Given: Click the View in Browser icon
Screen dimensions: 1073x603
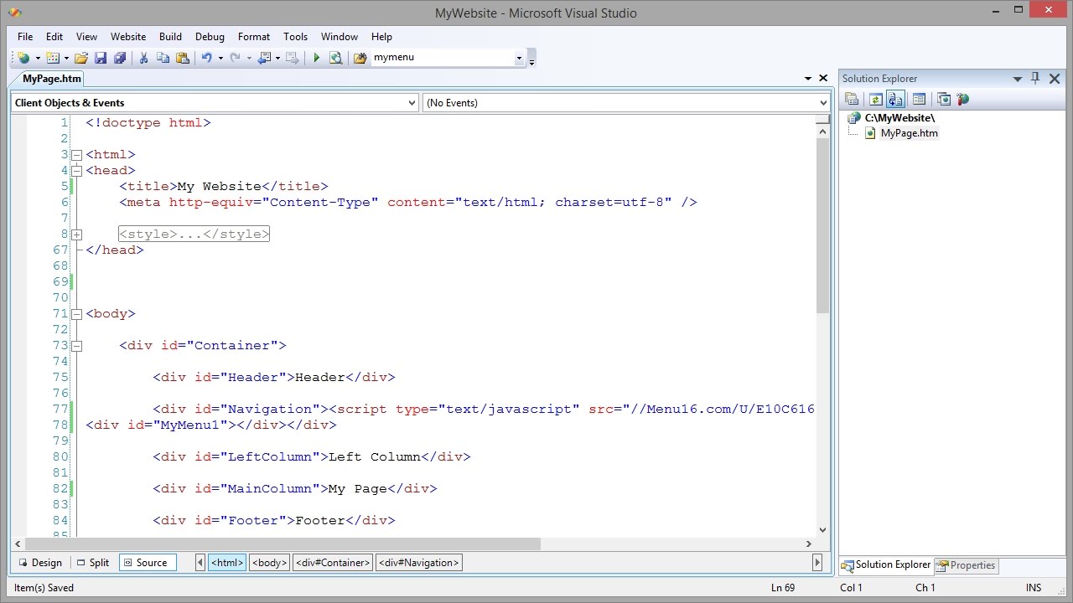Looking at the screenshot, I should coord(335,58).
